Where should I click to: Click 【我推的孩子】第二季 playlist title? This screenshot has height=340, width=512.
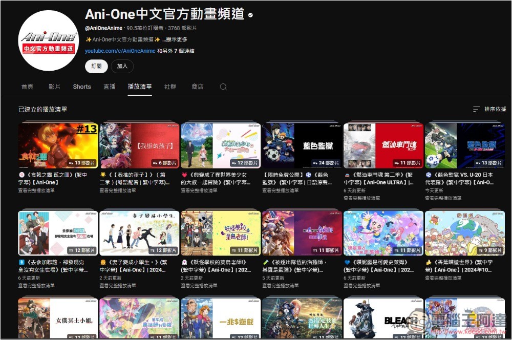pyautogui.click(x=135, y=179)
